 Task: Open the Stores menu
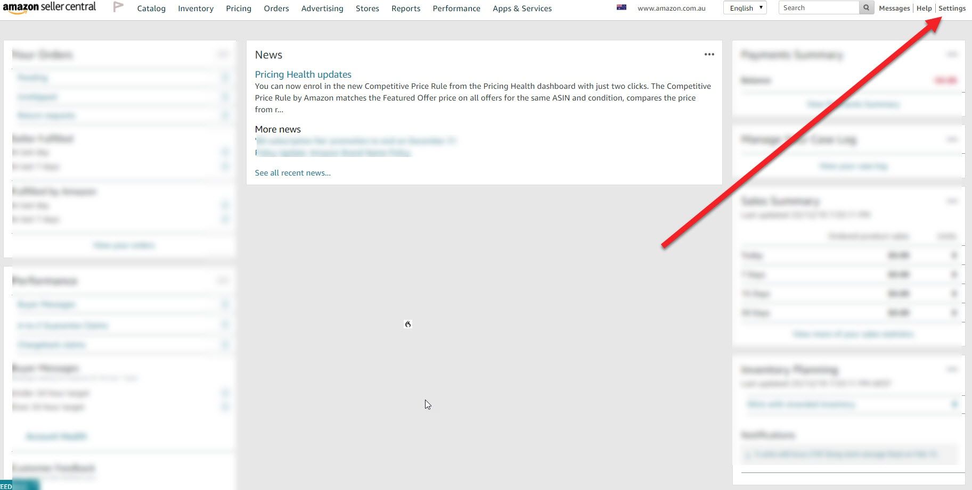coord(367,9)
